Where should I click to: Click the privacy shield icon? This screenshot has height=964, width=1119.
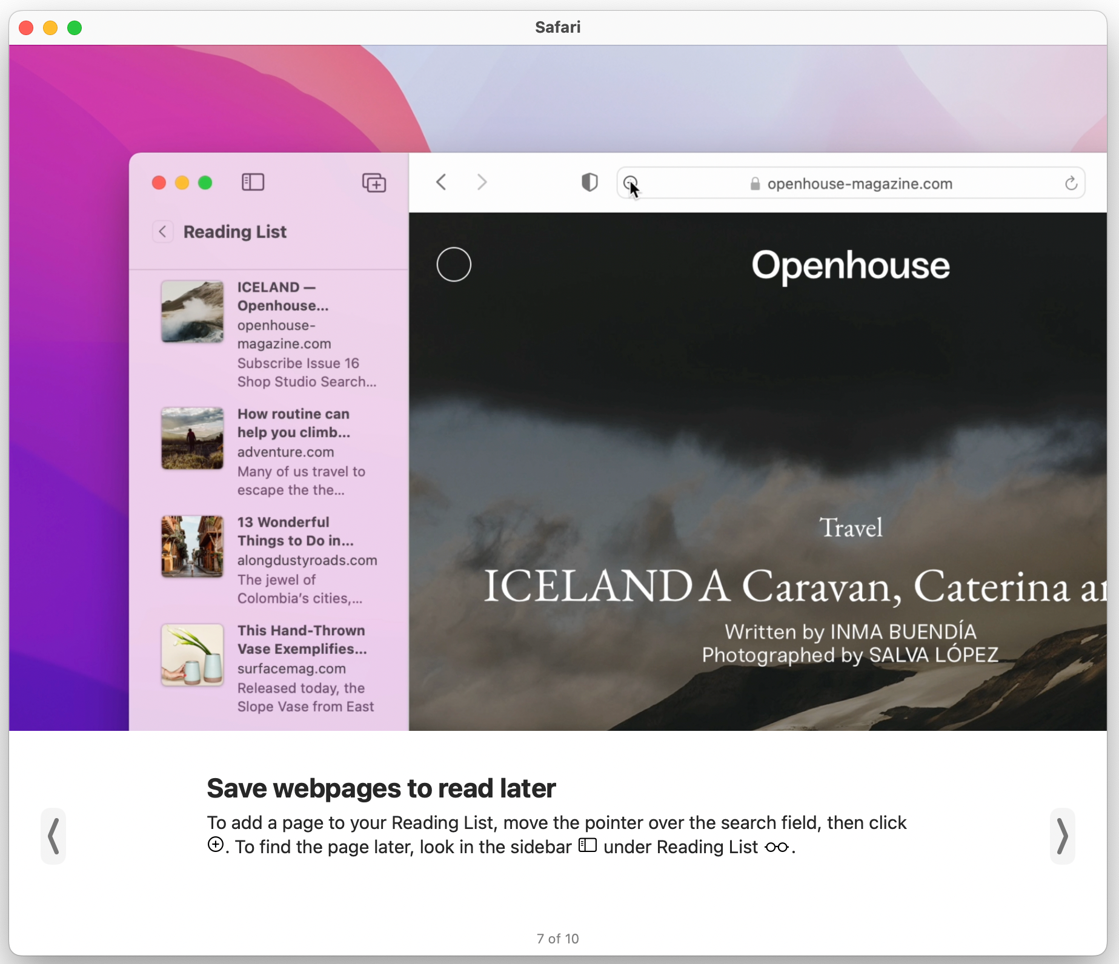589,182
